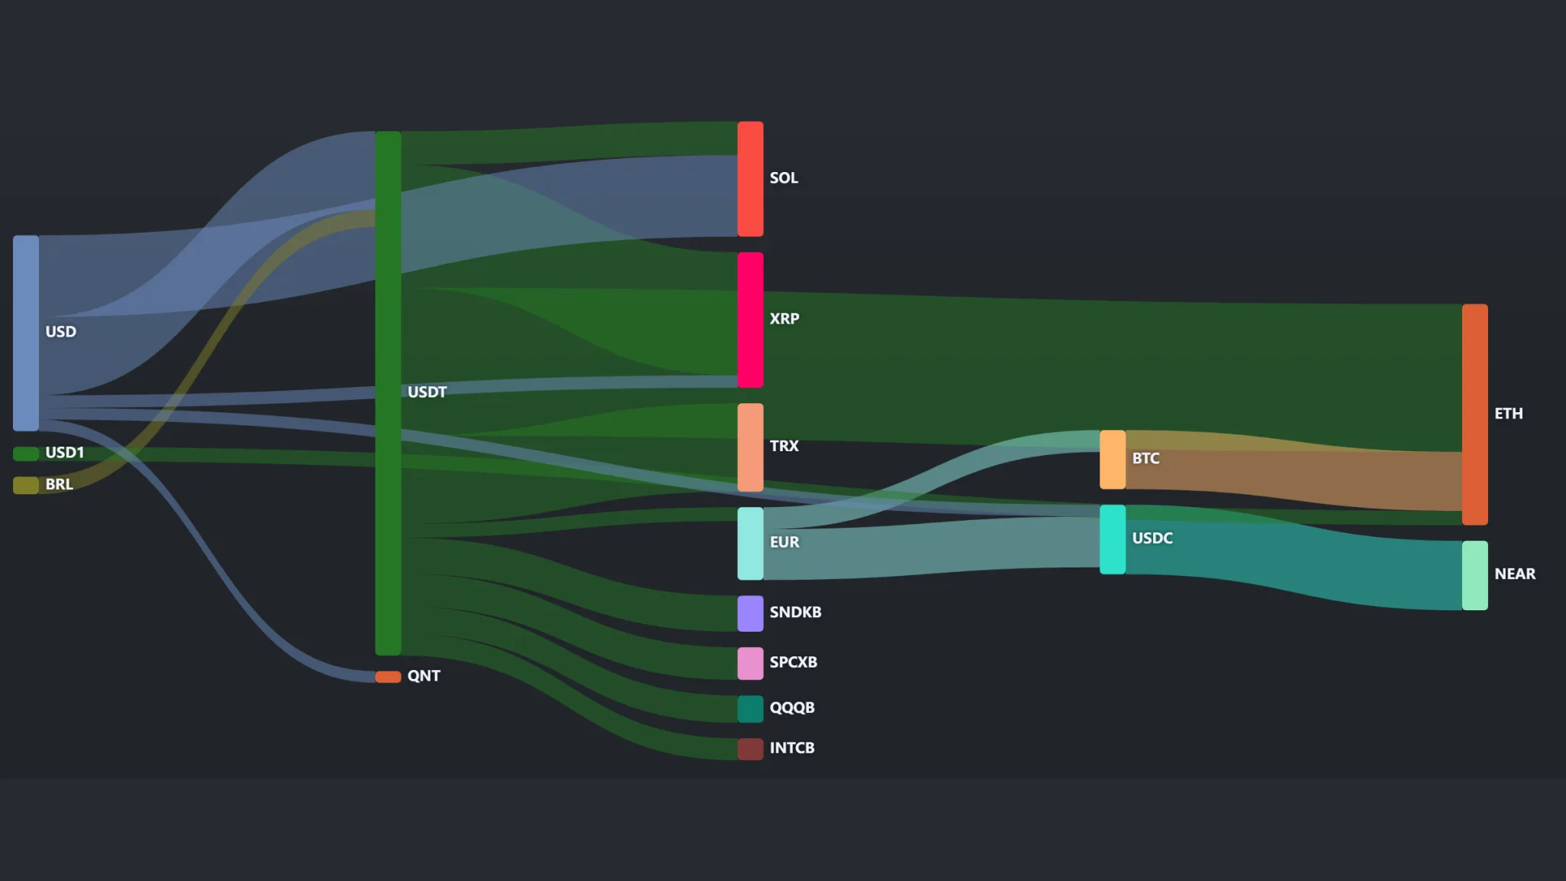Click the BTC label text
This screenshot has width=1566, height=881.
1145,459
